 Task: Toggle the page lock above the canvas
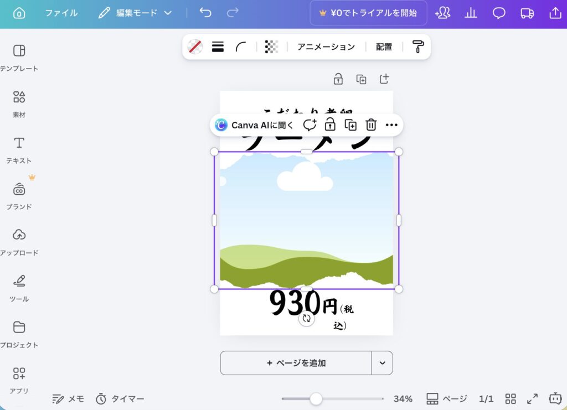(x=338, y=79)
